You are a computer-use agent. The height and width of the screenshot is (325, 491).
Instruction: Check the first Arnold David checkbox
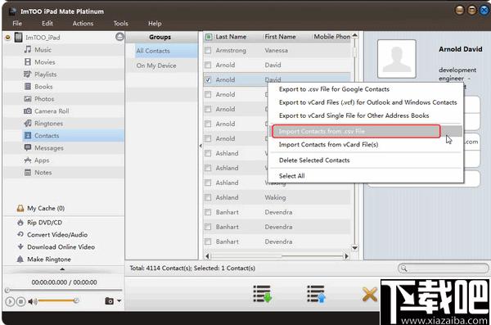(x=208, y=65)
